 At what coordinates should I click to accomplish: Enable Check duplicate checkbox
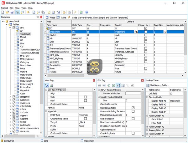pos(133,133)
